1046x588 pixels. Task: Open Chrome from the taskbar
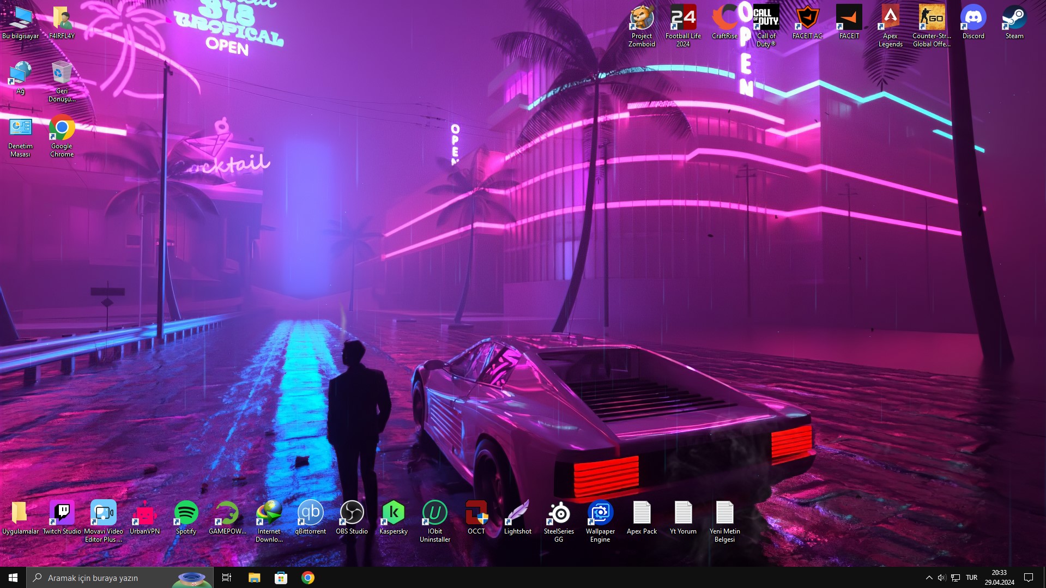pyautogui.click(x=308, y=578)
